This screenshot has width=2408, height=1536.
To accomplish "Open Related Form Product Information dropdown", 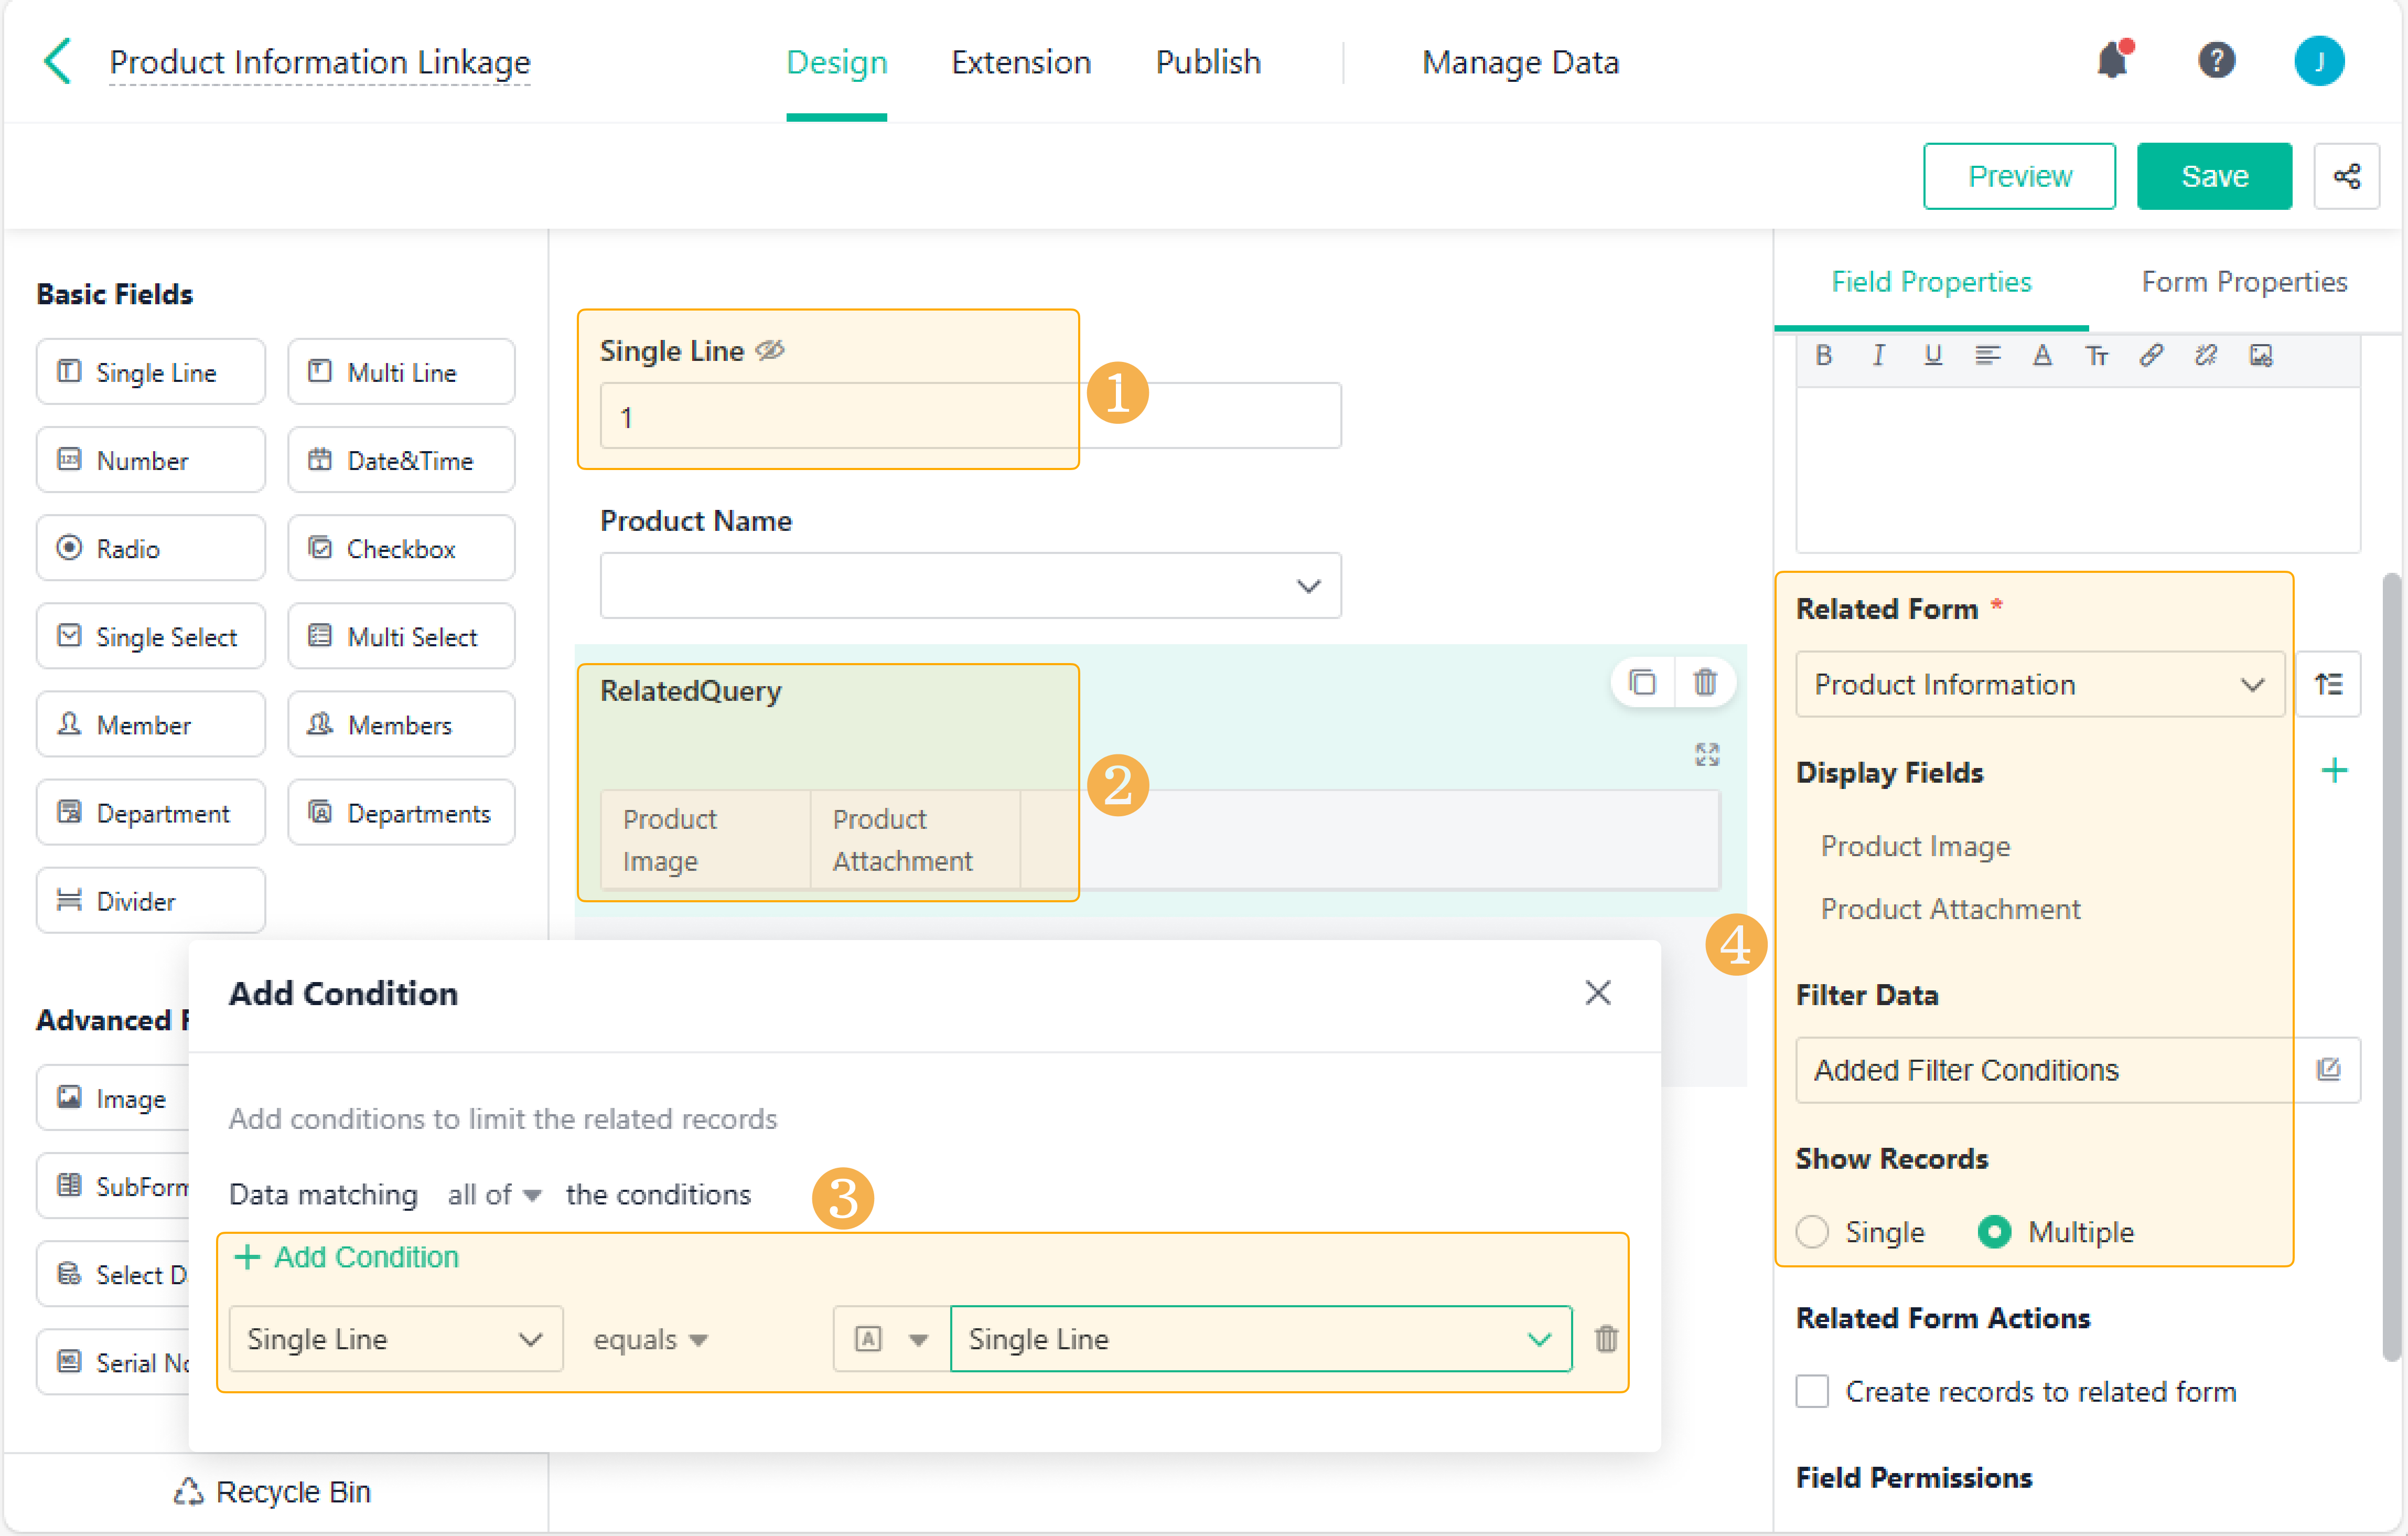I will coord(2040,685).
